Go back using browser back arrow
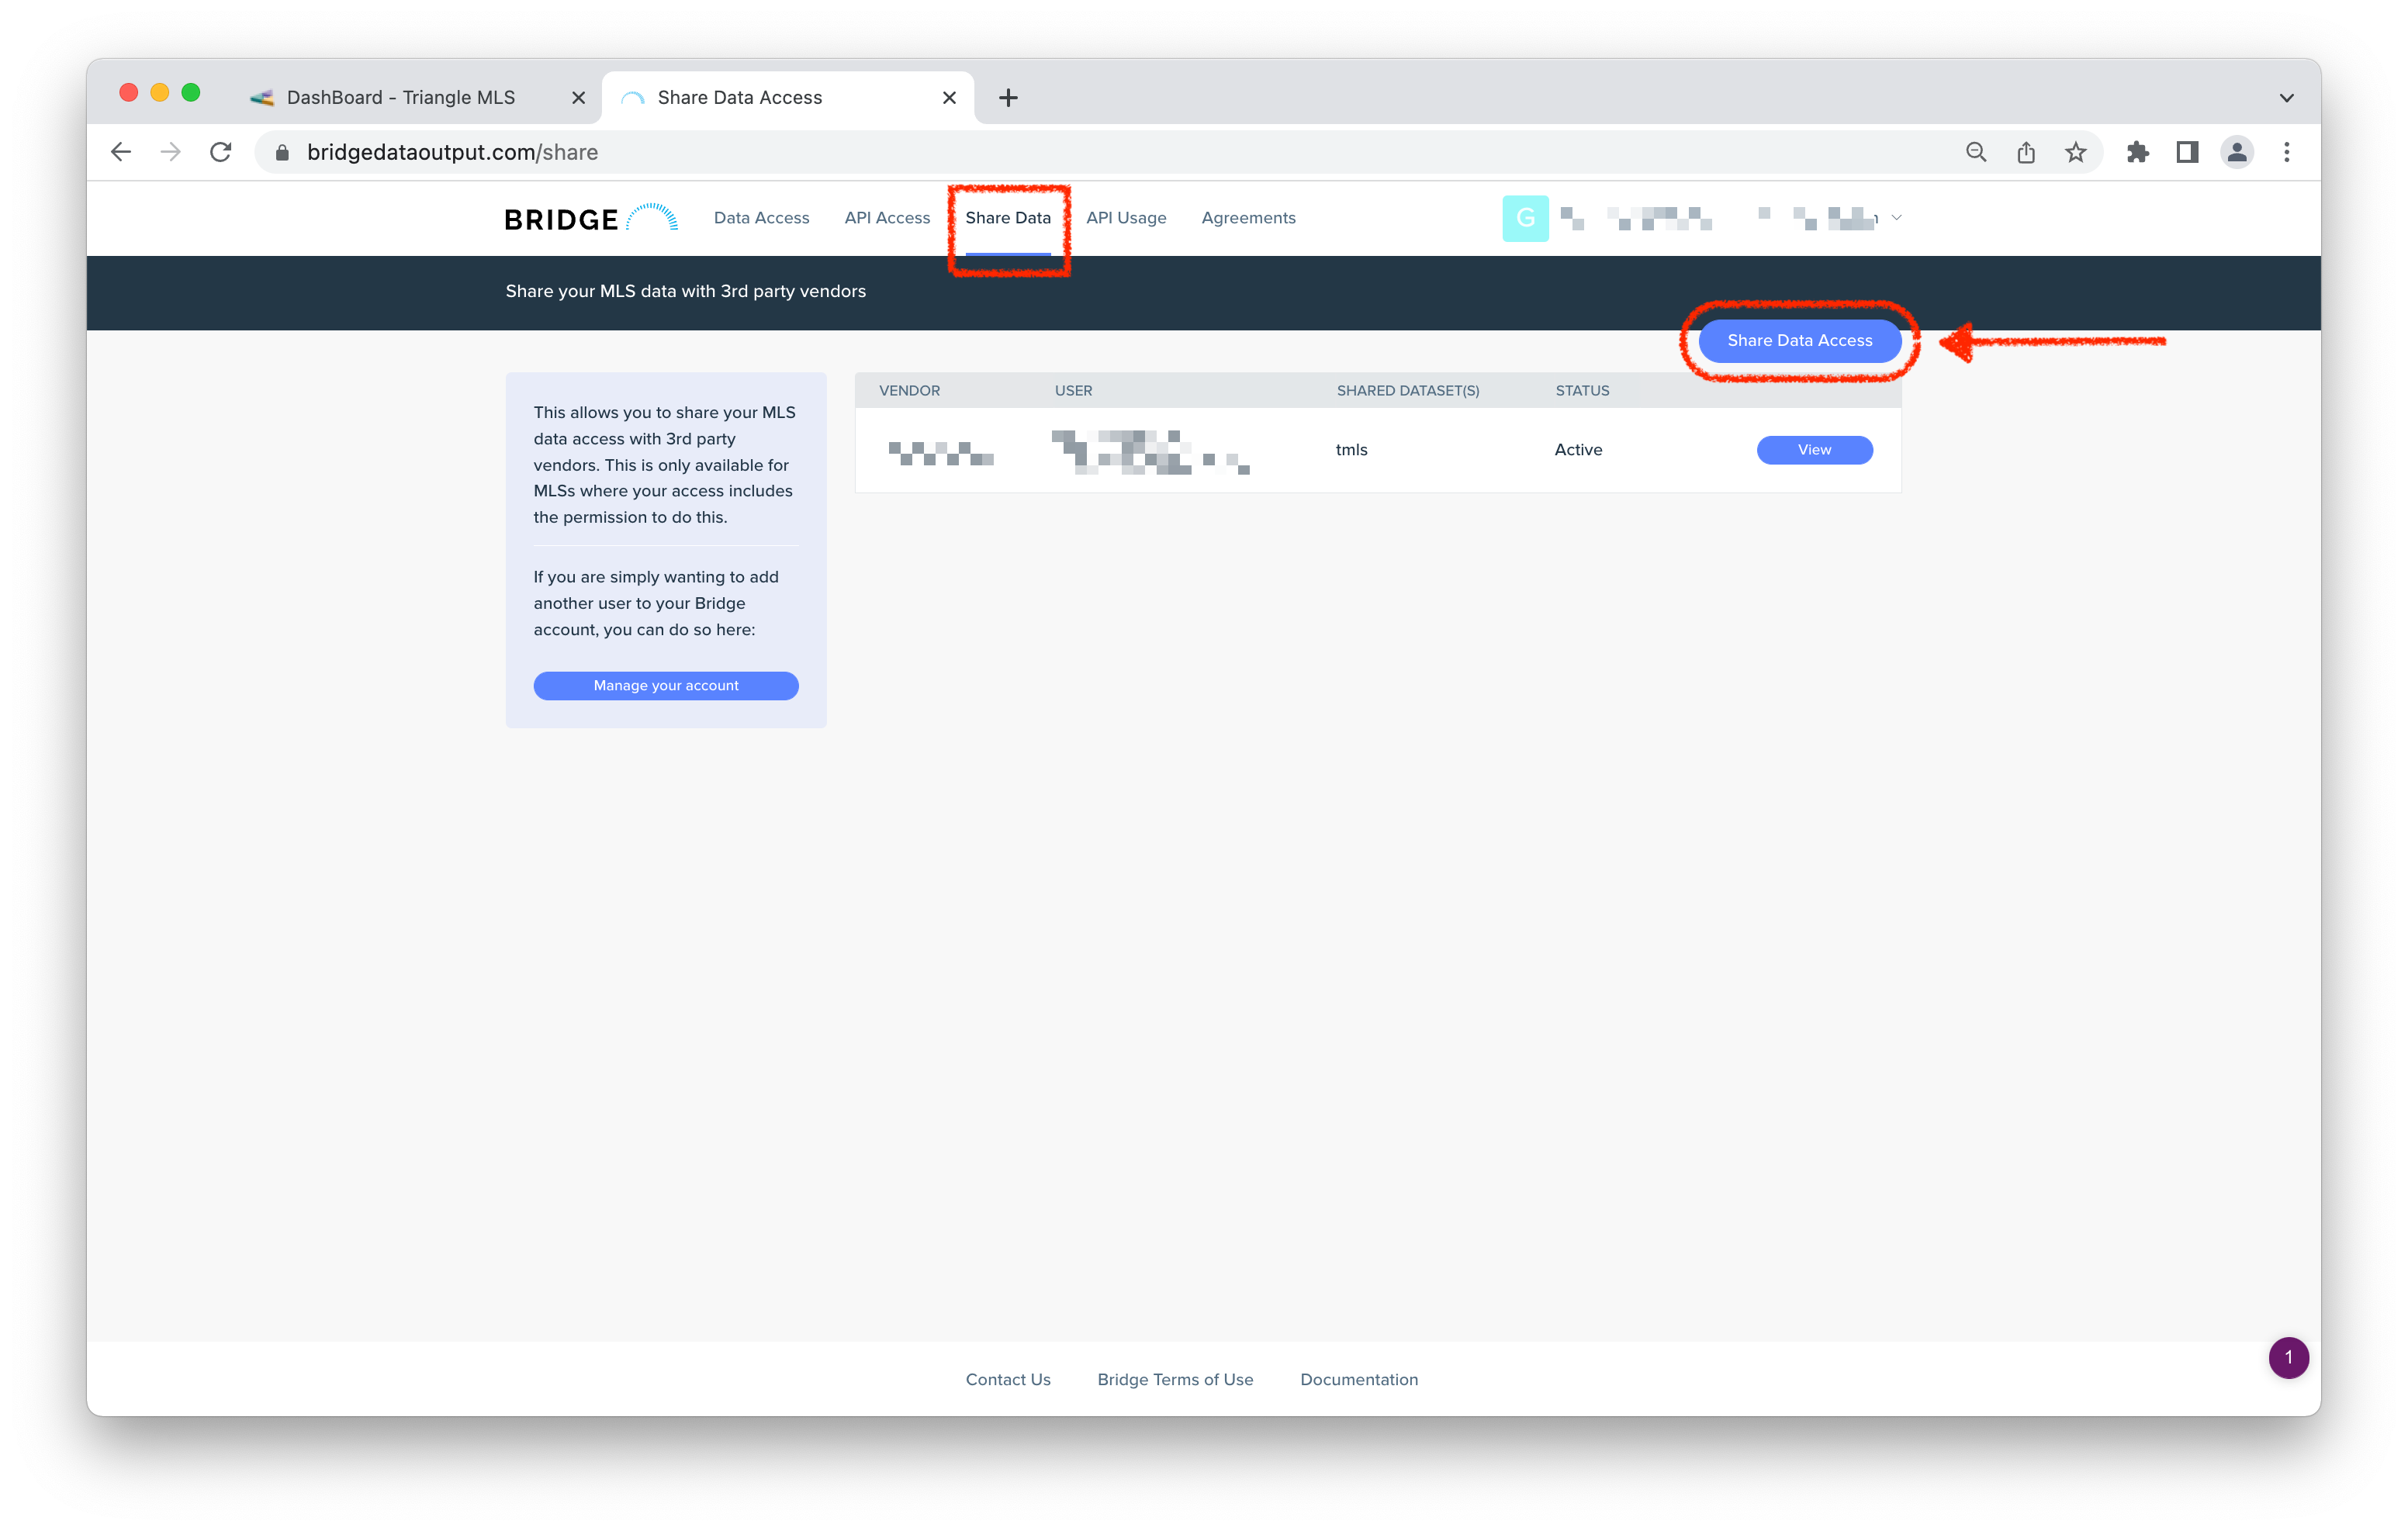The image size is (2408, 1531). 121,152
